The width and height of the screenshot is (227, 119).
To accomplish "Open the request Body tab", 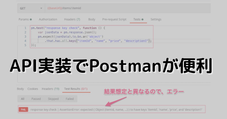I will (x=92, y=19).
